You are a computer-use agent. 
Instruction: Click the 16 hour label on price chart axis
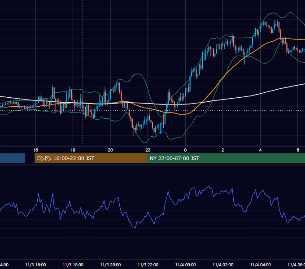pyautogui.click(x=35, y=150)
